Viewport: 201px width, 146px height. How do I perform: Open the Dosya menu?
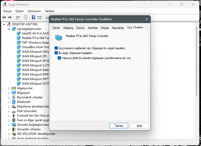pos(7,11)
